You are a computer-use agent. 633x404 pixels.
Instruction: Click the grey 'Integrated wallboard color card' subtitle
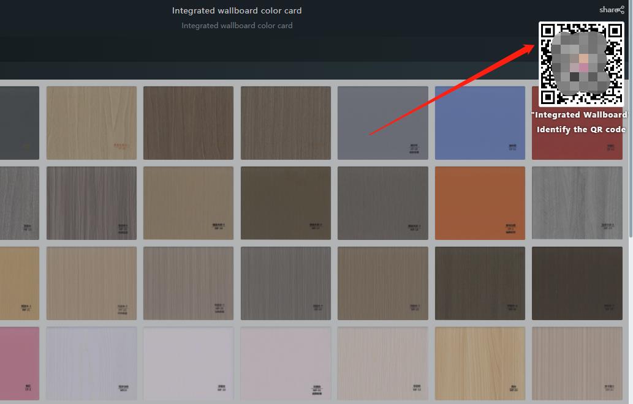click(237, 25)
